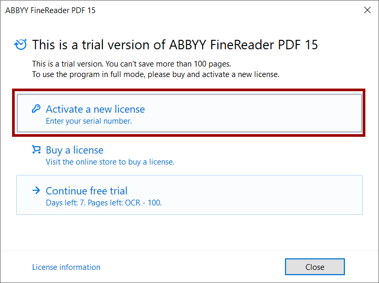Click empty space inside the Activate license panel
This screenshot has width=379, height=283.
click(x=254, y=113)
